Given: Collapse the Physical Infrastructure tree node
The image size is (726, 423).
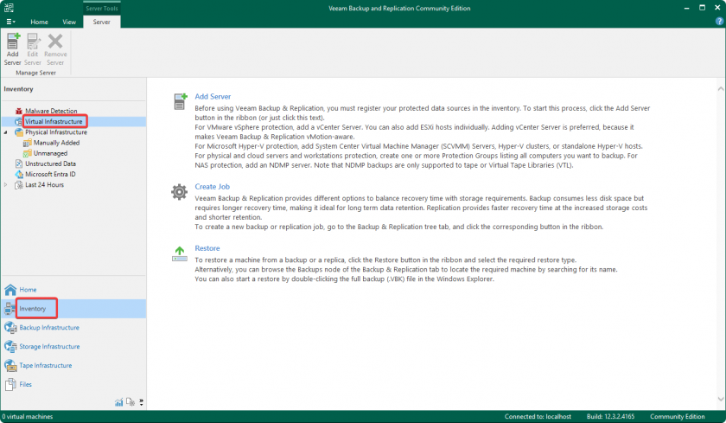Looking at the screenshot, I should click(7, 132).
